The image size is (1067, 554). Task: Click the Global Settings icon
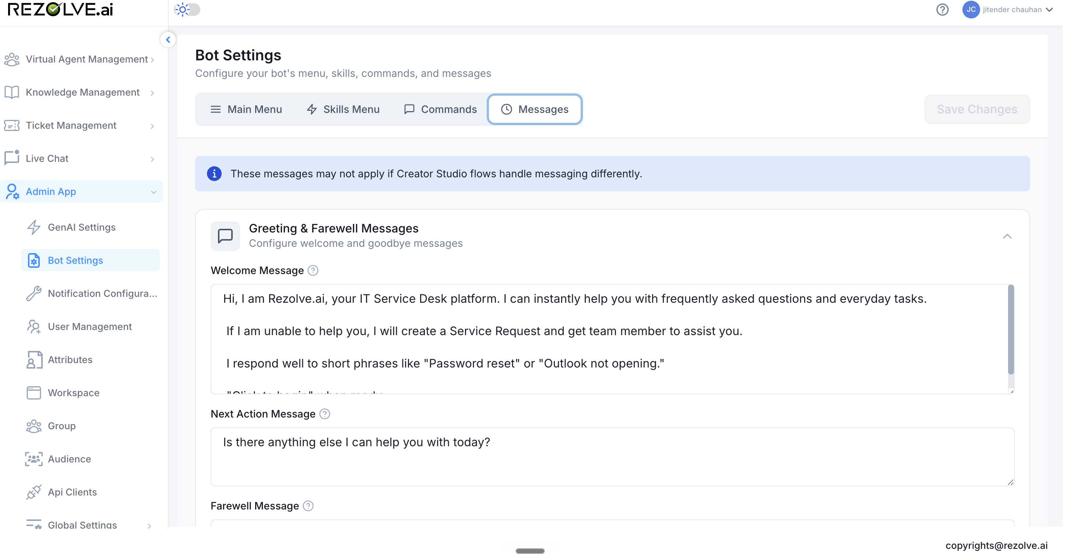tap(34, 524)
